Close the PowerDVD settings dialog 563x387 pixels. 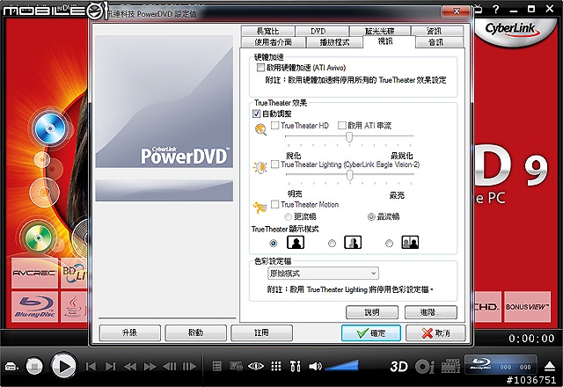[x=456, y=11]
